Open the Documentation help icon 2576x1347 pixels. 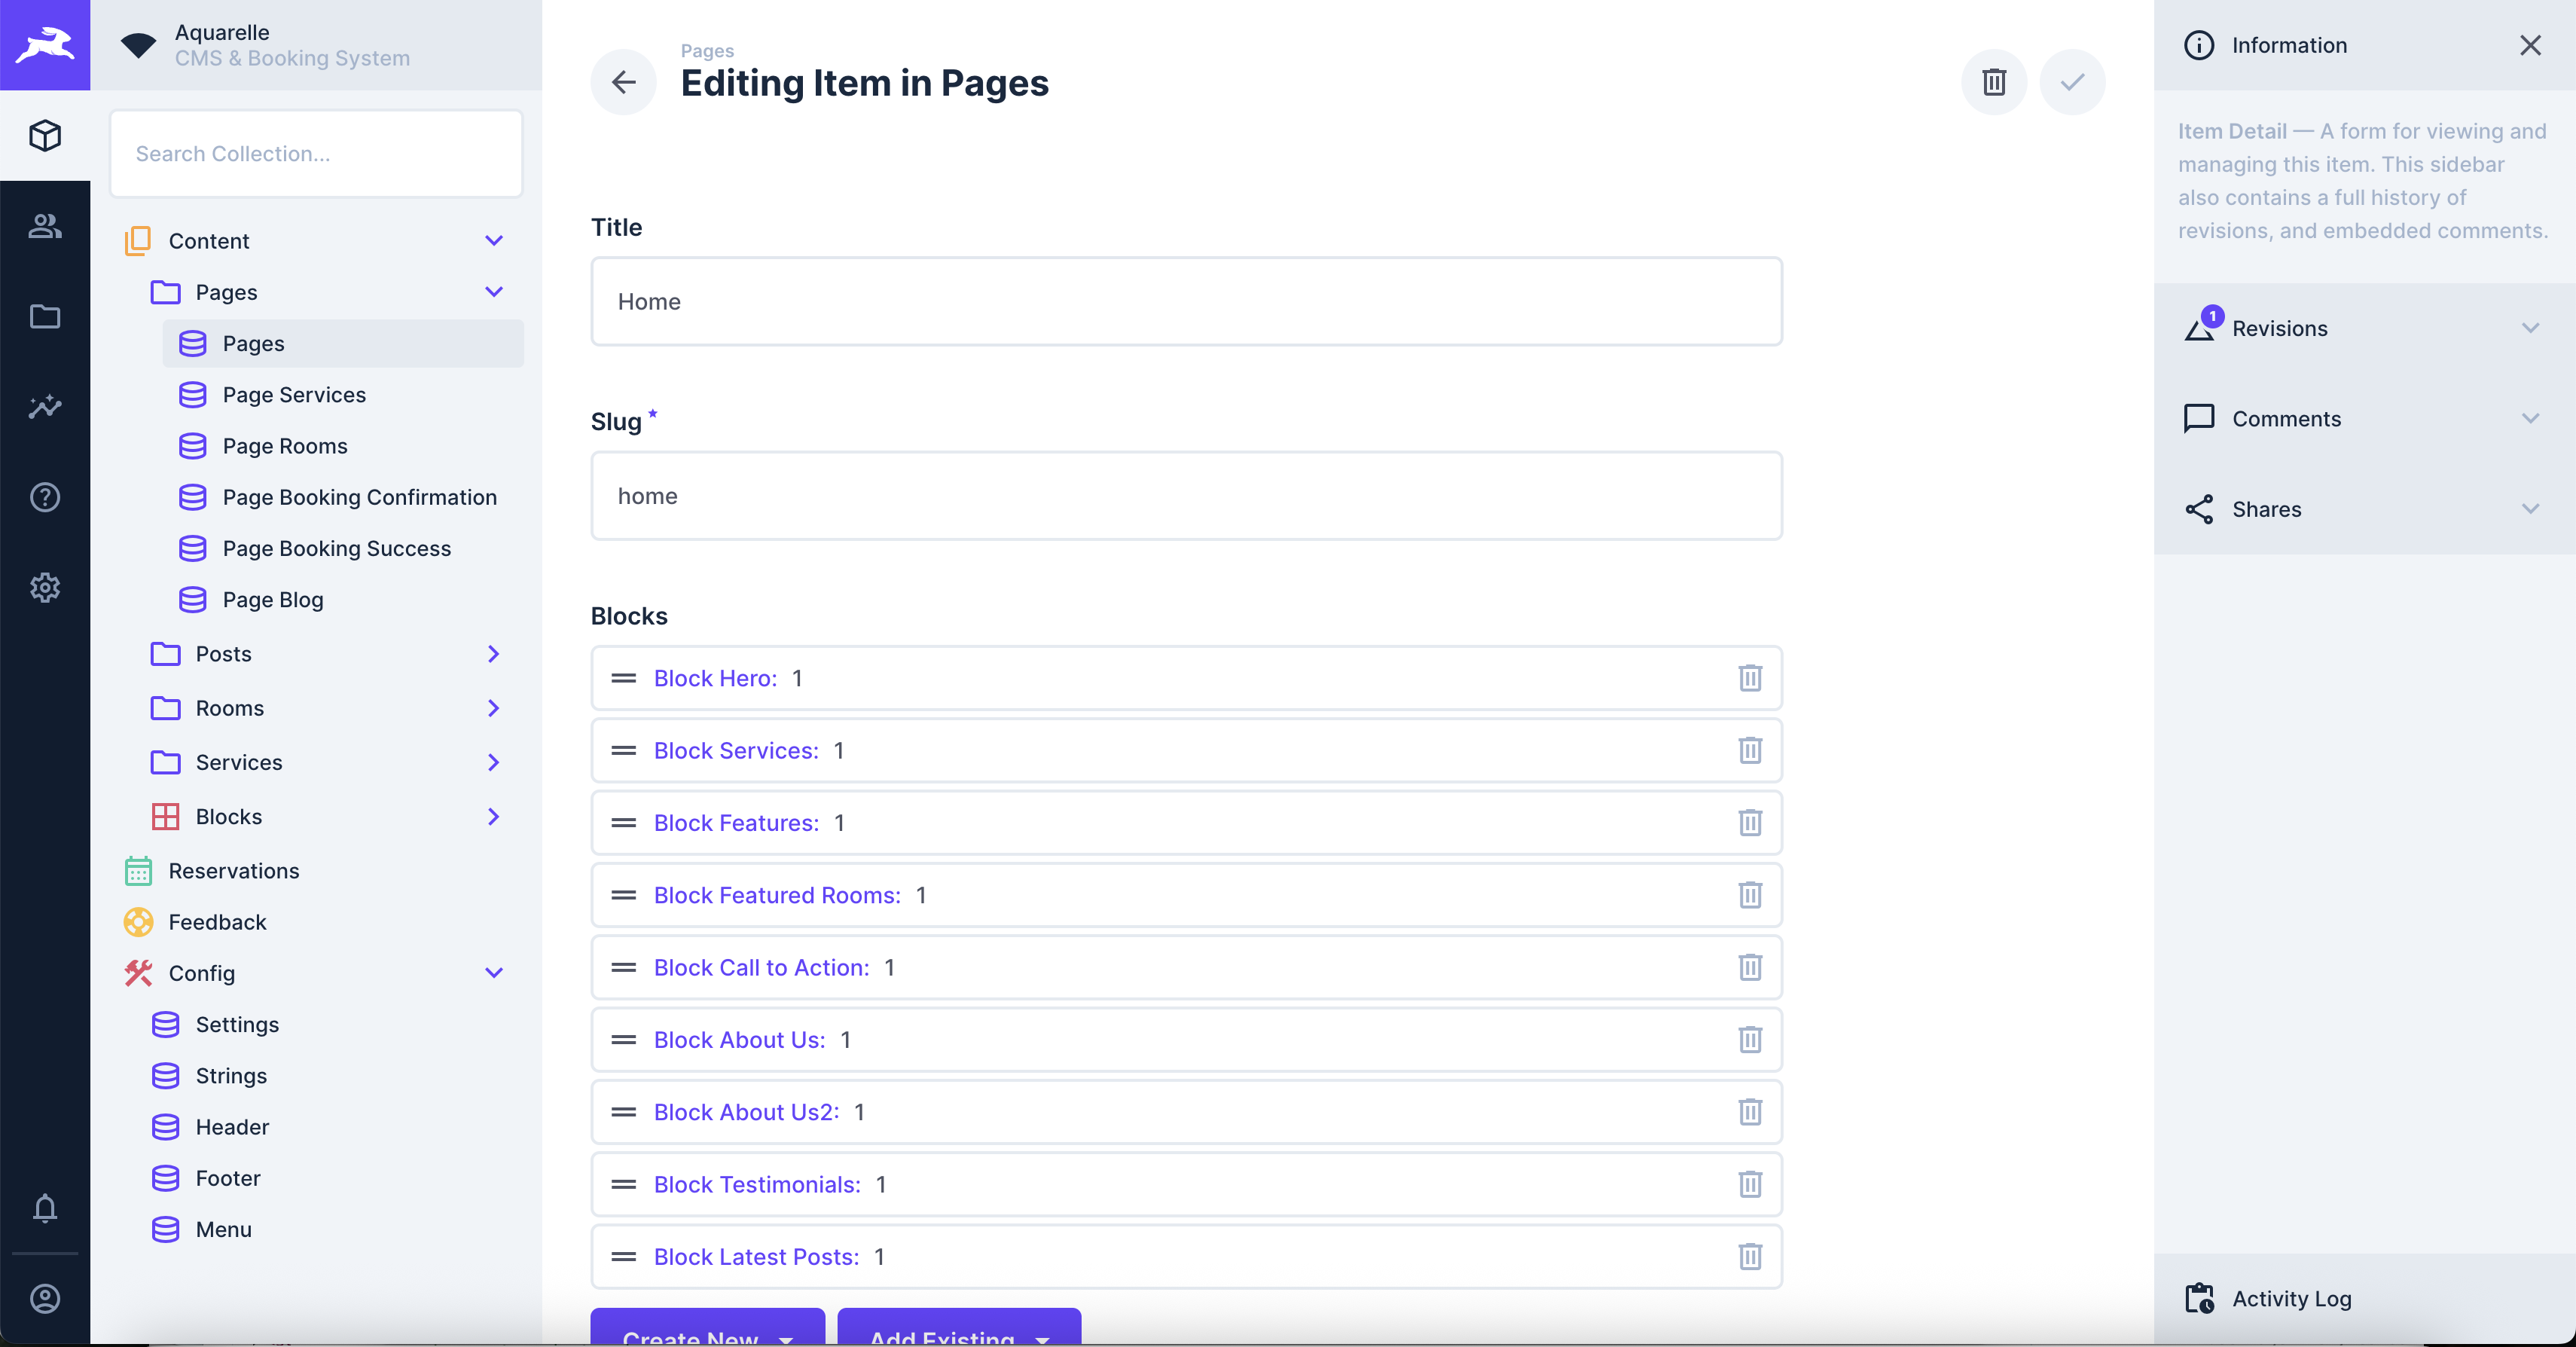(45, 497)
